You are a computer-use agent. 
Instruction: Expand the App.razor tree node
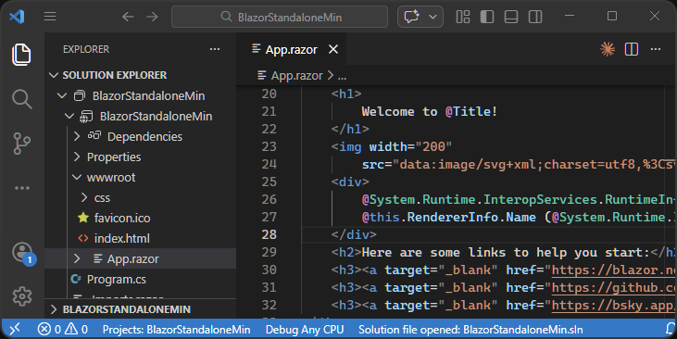(77, 258)
